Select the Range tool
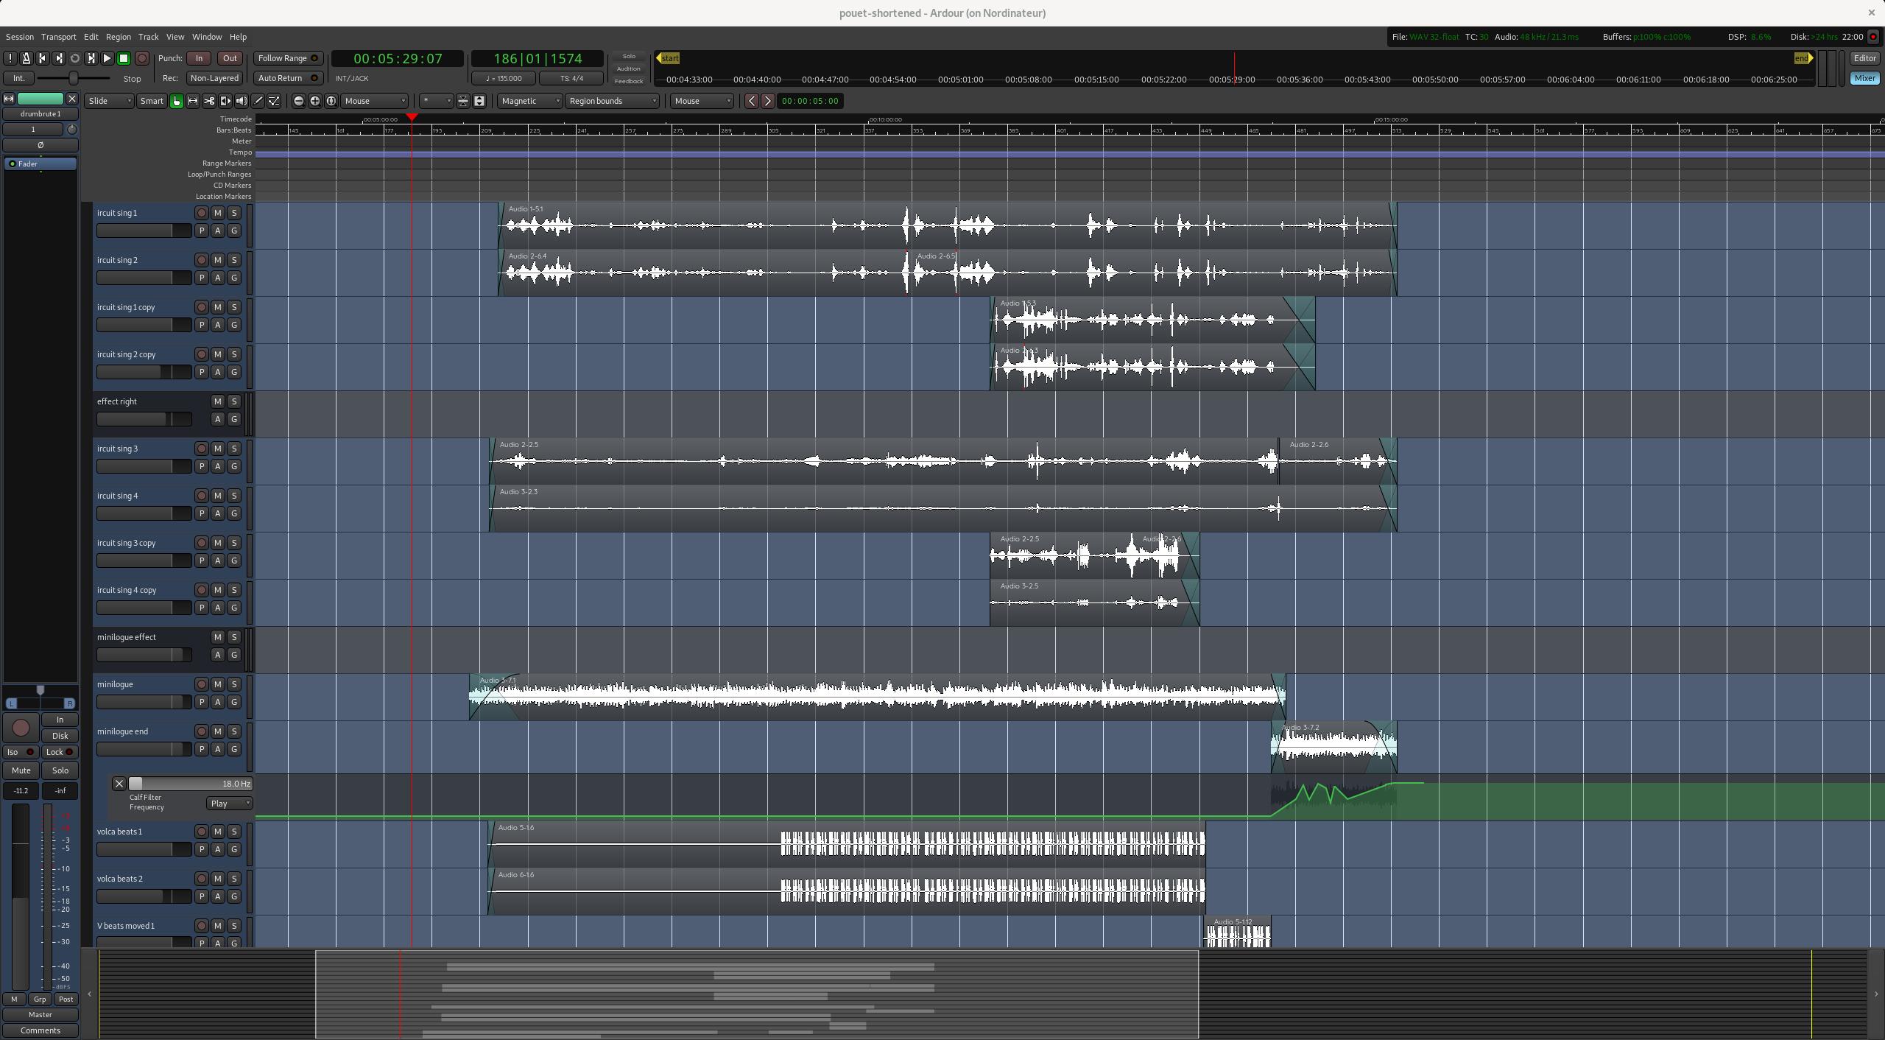The image size is (1885, 1040). tap(193, 101)
